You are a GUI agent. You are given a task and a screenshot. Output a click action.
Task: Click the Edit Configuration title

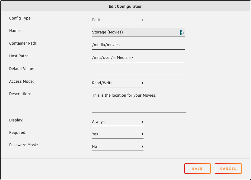(x=125, y=7)
